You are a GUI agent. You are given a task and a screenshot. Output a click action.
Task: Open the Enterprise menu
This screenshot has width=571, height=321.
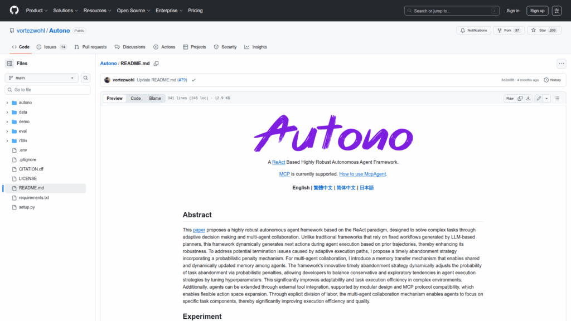pos(169,11)
